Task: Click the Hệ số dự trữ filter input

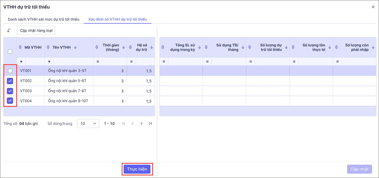Action: click(x=145, y=61)
